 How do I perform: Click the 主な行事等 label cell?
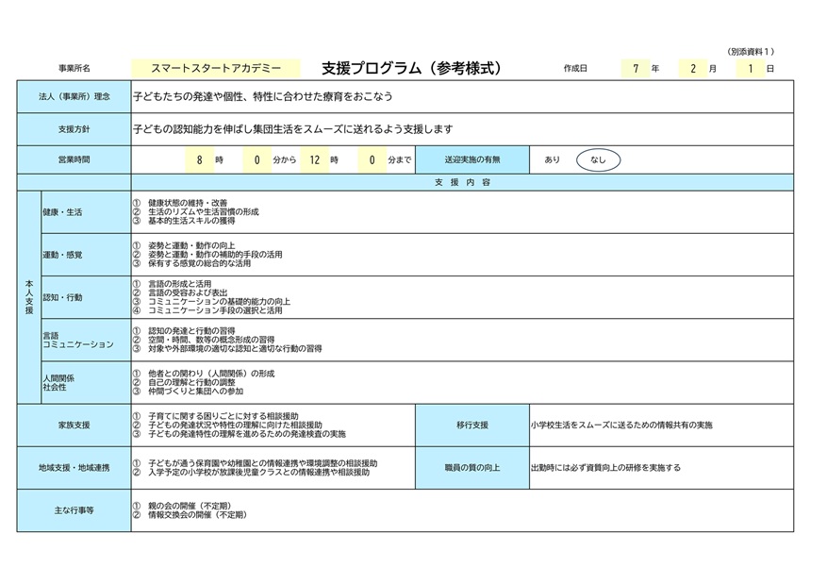pos(74,510)
